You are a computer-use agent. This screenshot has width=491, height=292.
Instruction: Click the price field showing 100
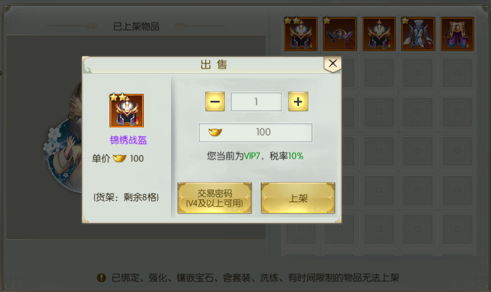pyautogui.click(x=255, y=133)
